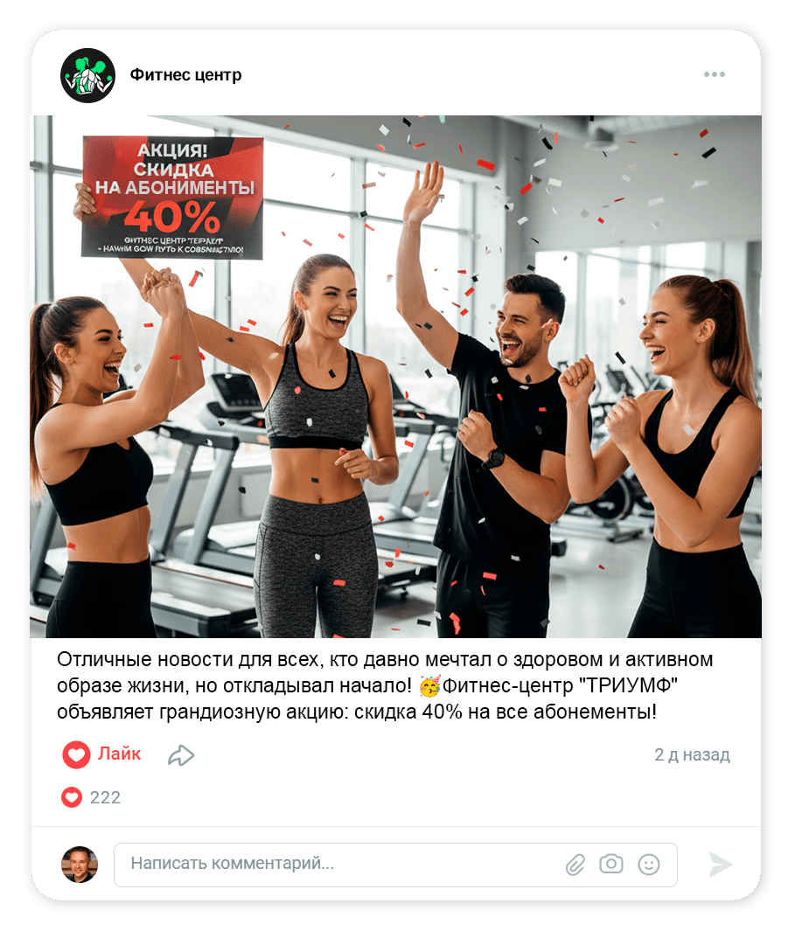Image resolution: width=802 pixels, height=945 pixels.
Task: Click the АКЦИЯ 40% poster in photo
Action: [x=172, y=198]
